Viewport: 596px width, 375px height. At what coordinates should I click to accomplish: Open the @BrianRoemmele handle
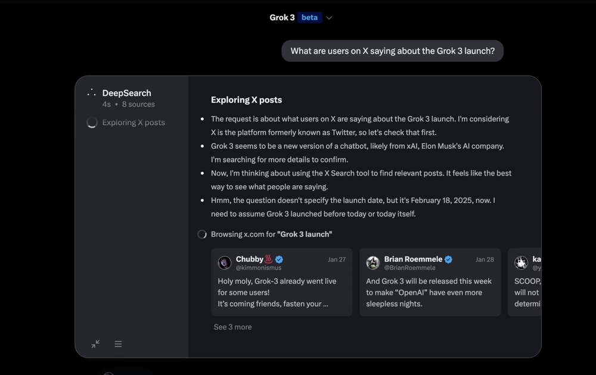(410, 268)
